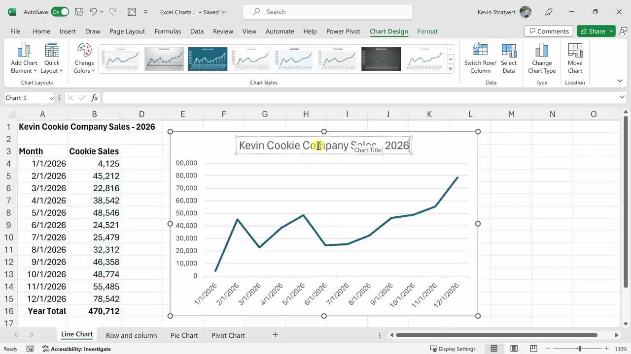Open the Page Layout tab

point(127,31)
